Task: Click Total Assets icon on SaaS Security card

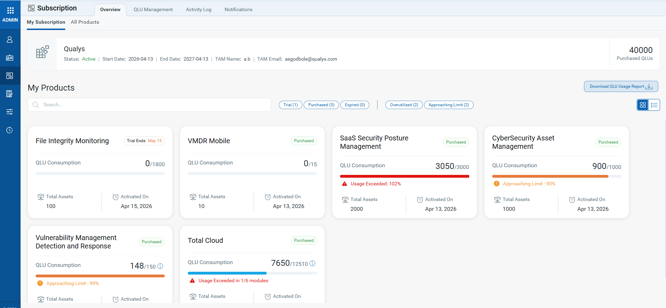Action: pyautogui.click(x=345, y=200)
